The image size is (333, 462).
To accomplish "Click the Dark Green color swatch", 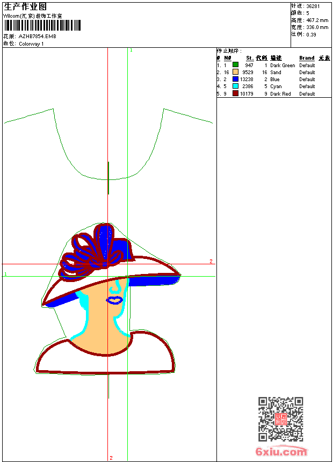I will pos(235,65).
